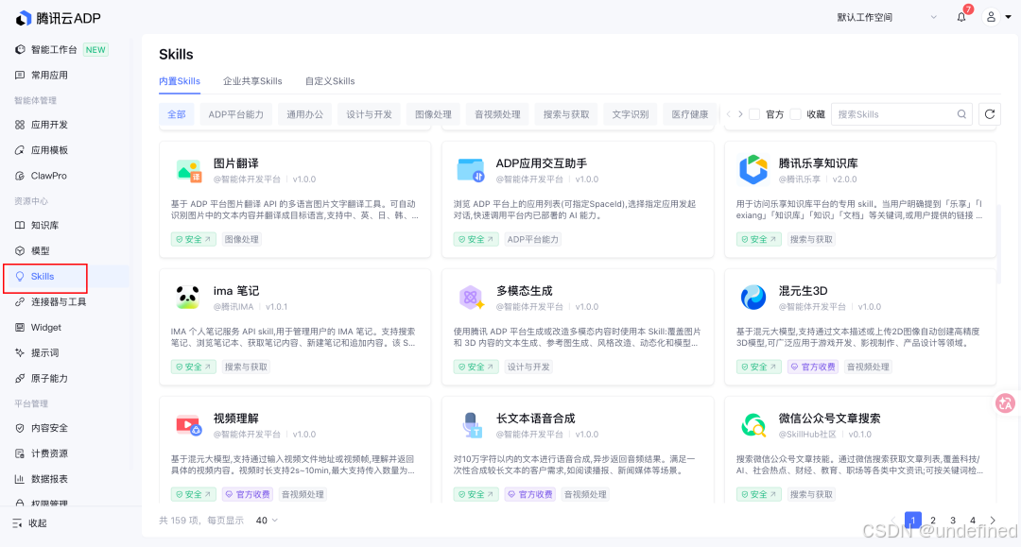Screen dimensions: 1021x547
Task: Click the 官方收费 tag on 视频理解 card
Action: 248,494
